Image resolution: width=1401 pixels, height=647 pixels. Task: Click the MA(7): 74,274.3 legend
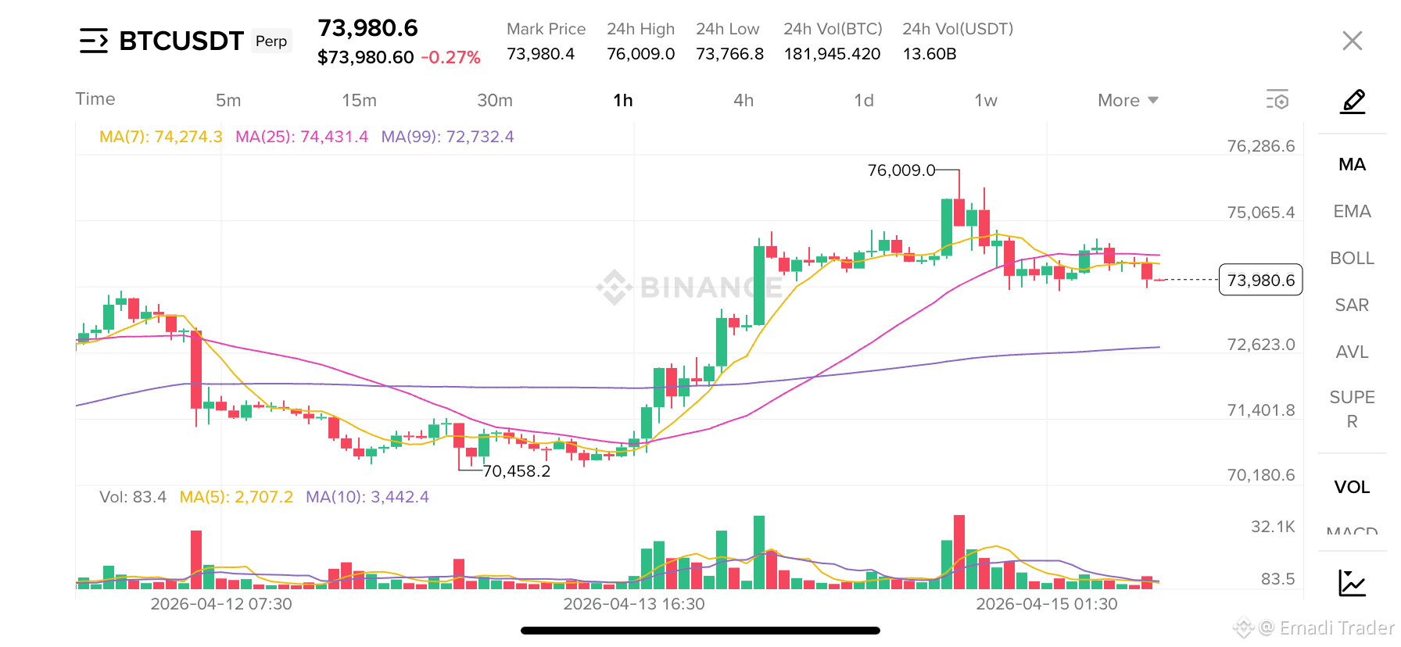coord(161,137)
